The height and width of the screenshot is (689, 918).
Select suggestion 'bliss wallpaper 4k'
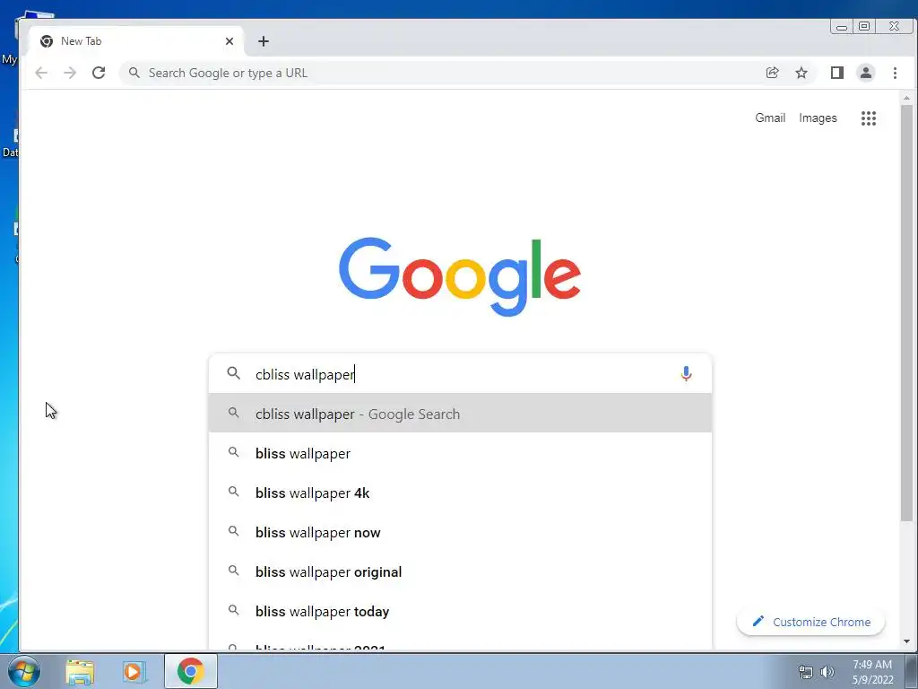460,493
